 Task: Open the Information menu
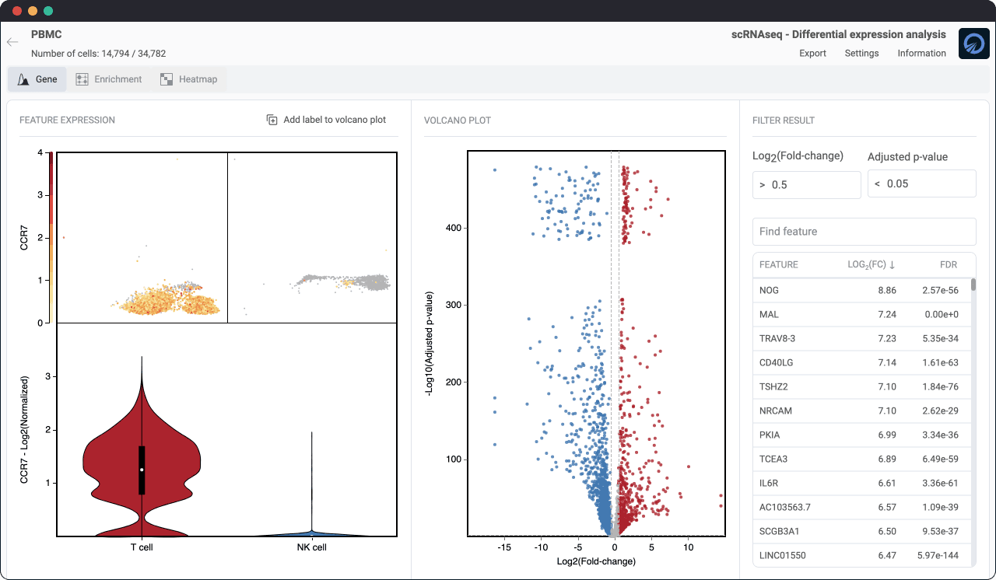pyautogui.click(x=921, y=54)
